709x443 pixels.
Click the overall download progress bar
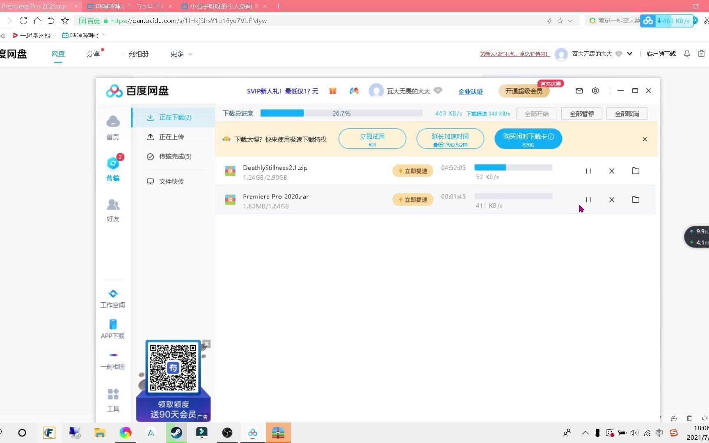(x=341, y=113)
